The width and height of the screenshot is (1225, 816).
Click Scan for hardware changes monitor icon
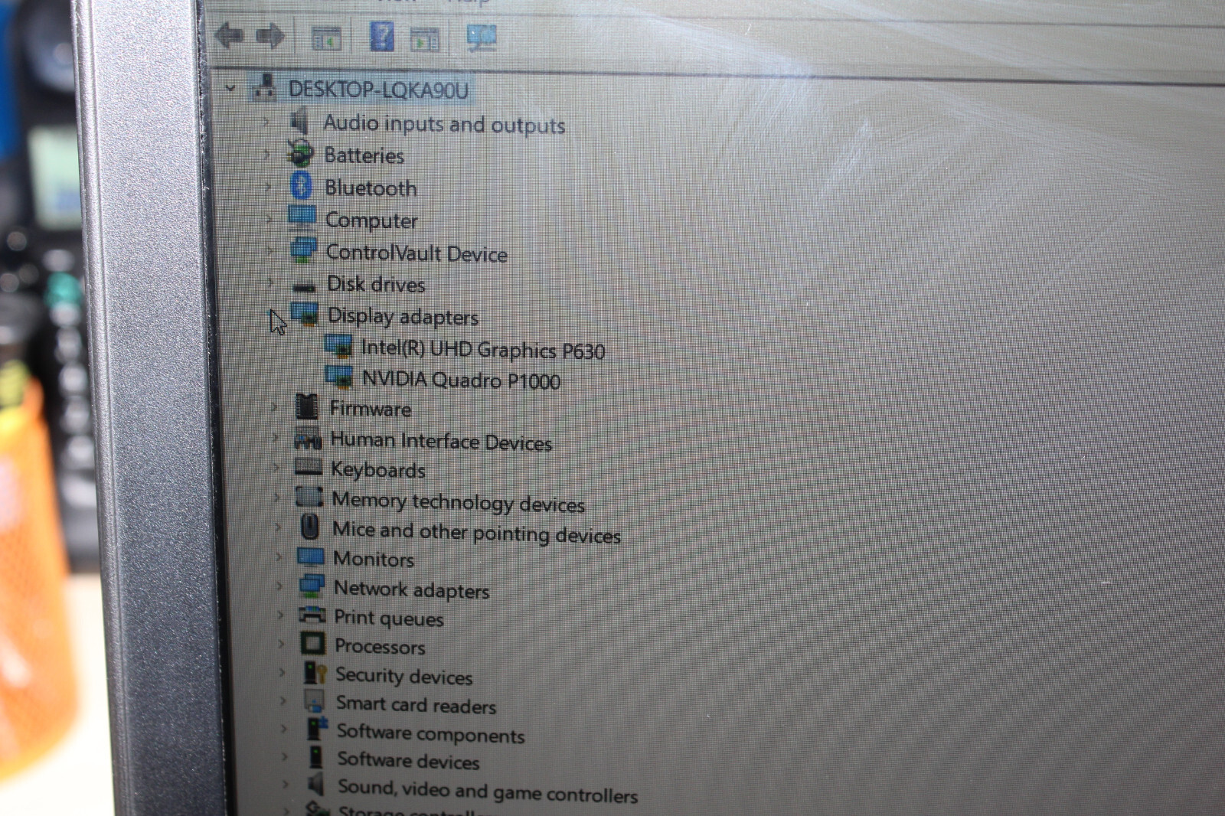[x=482, y=38]
